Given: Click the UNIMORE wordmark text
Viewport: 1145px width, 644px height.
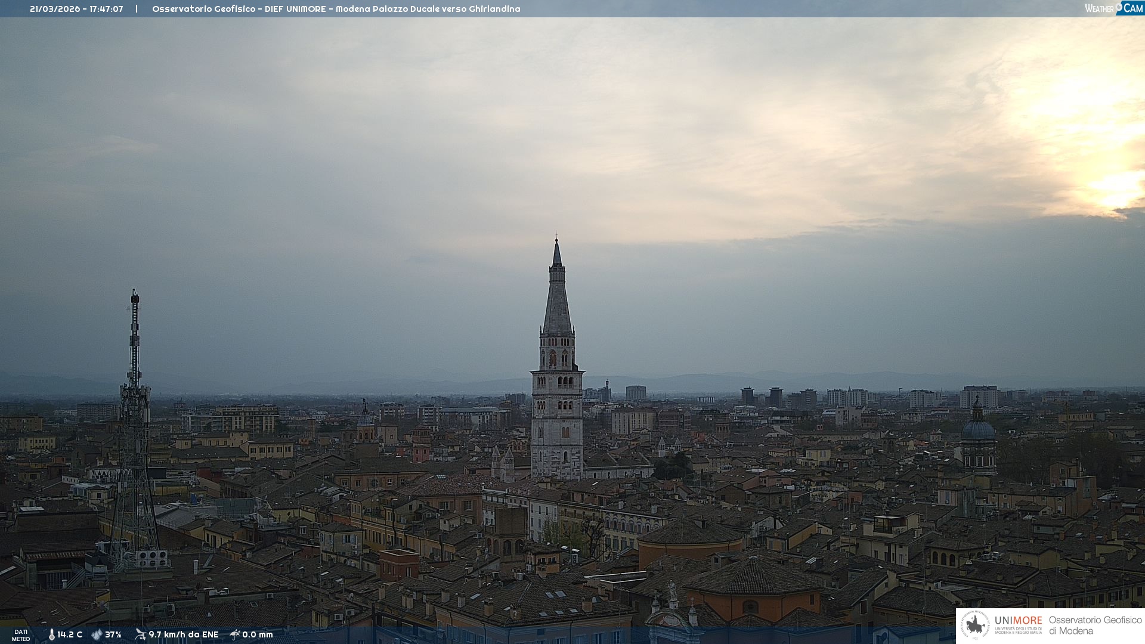Looking at the screenshot, I should click(1018, 621).
